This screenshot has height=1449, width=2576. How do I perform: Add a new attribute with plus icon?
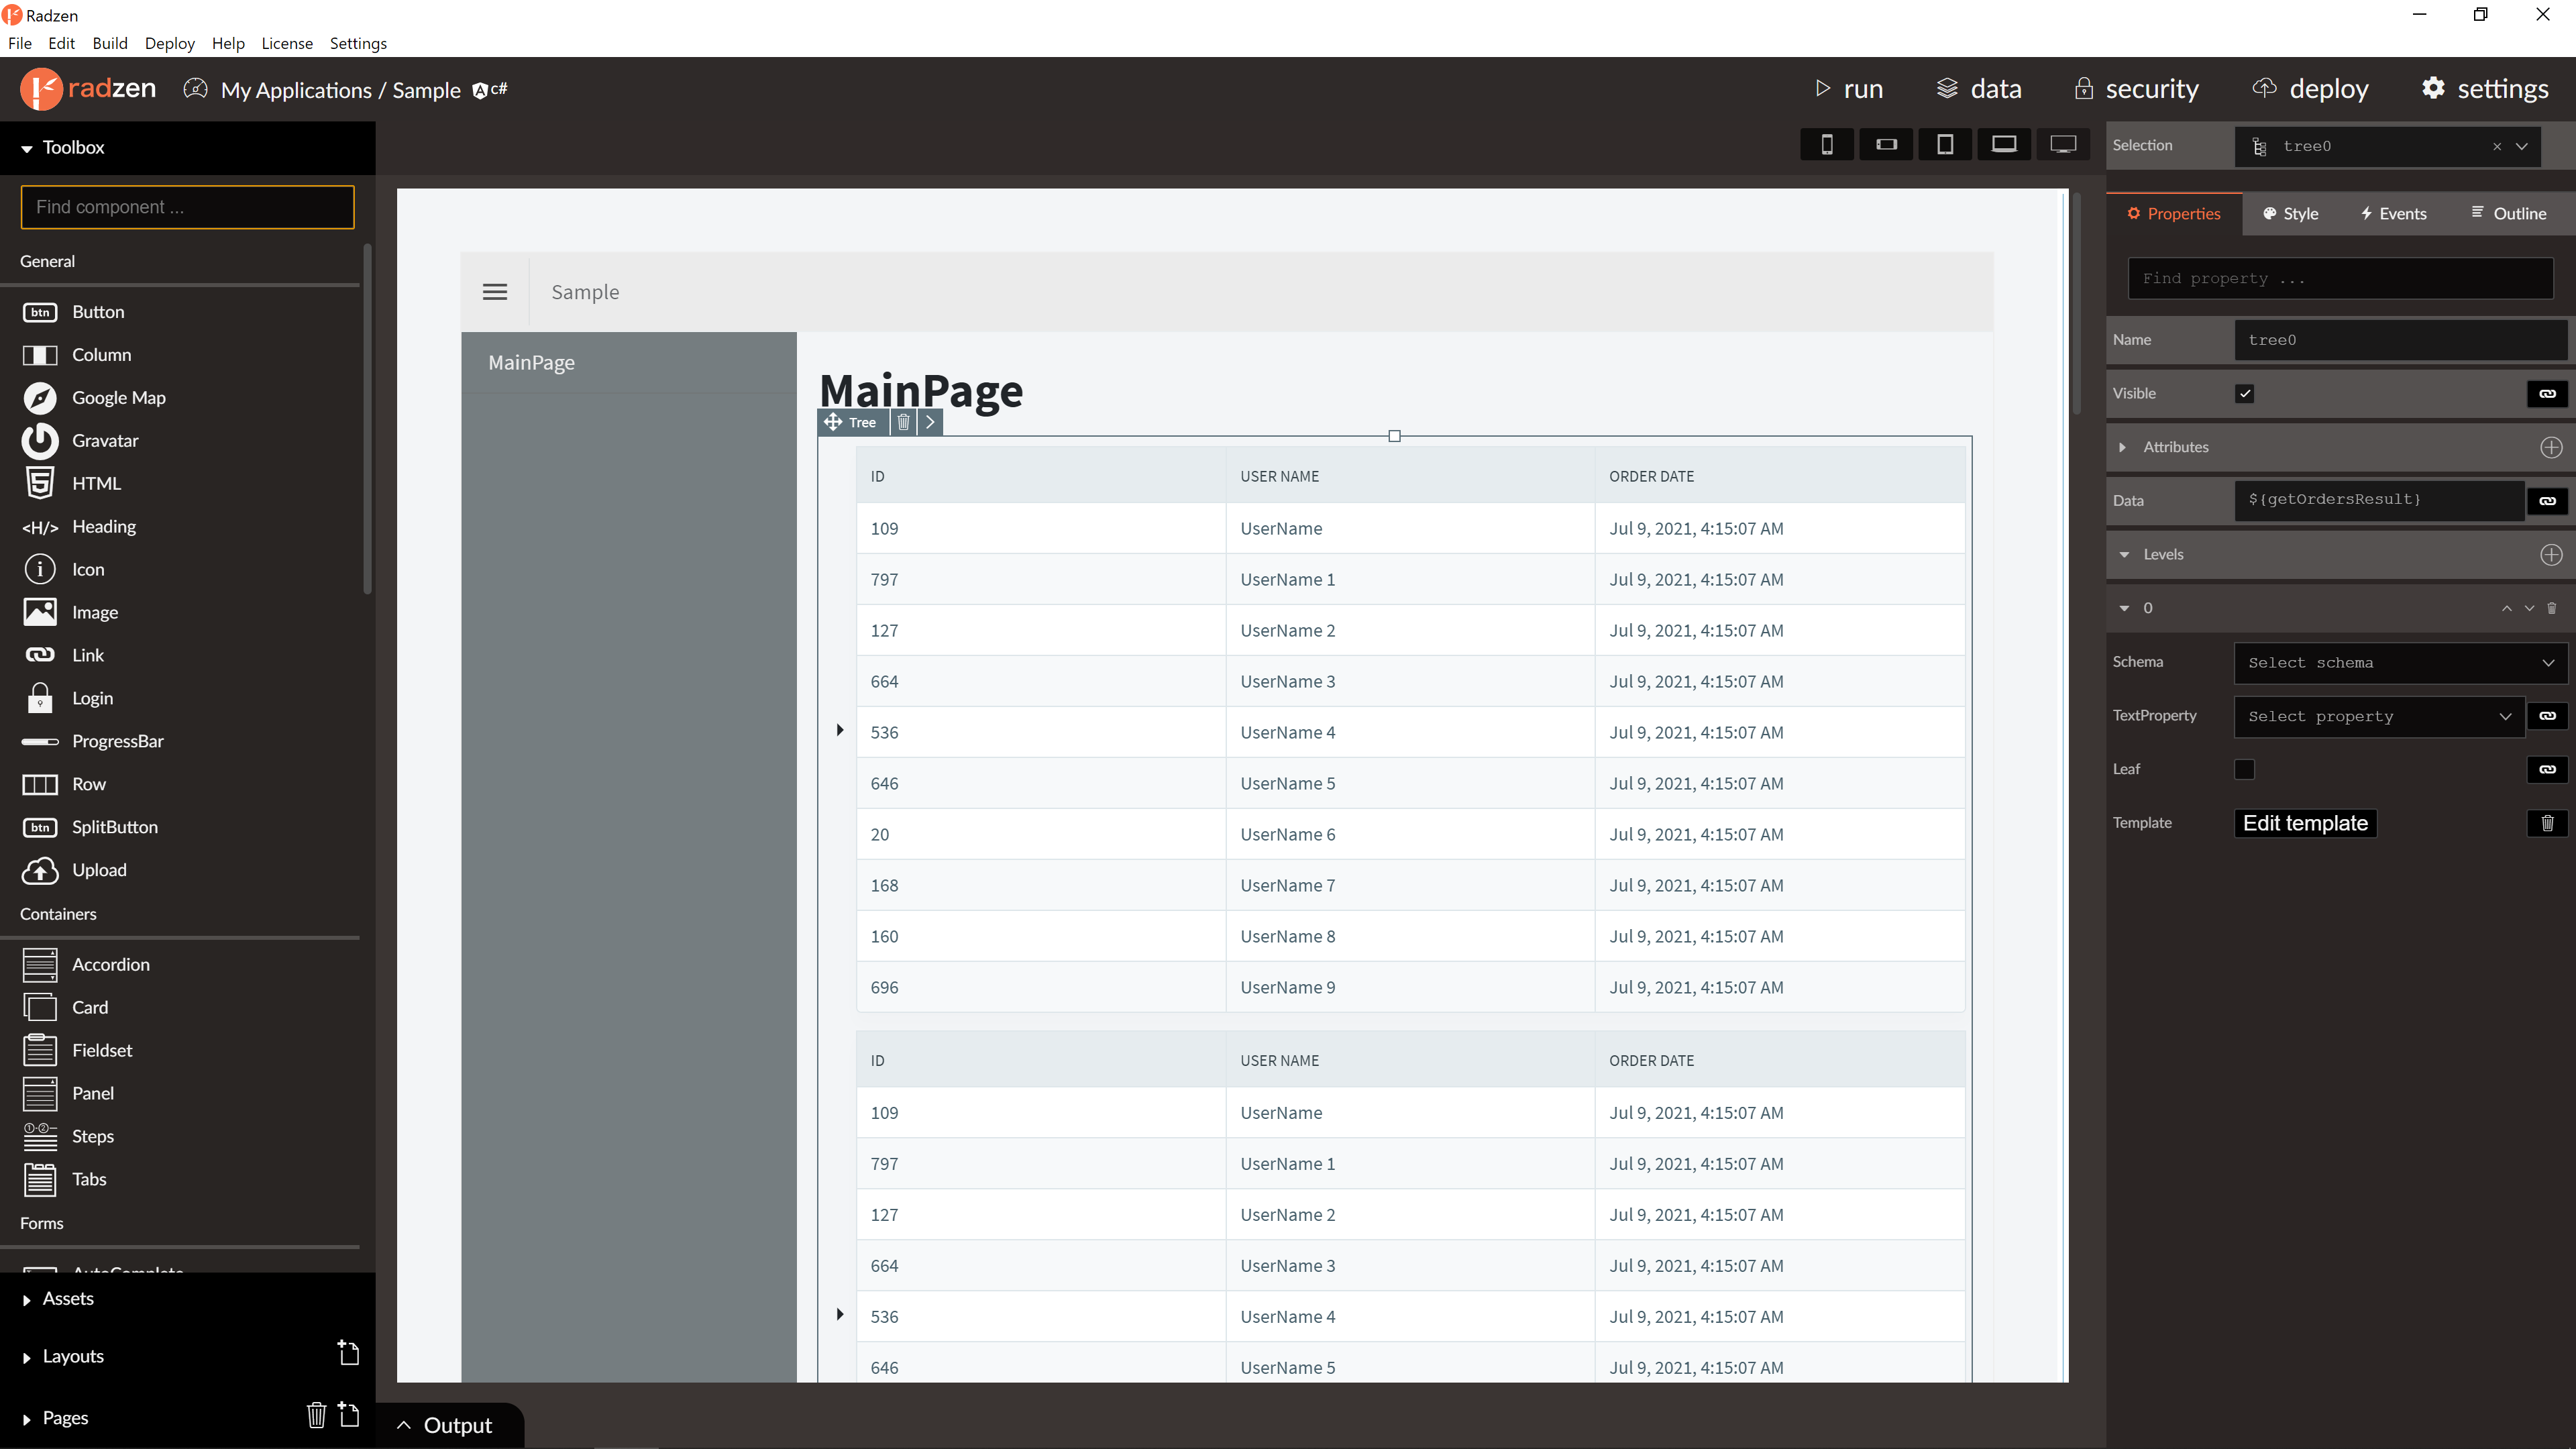2551,447
